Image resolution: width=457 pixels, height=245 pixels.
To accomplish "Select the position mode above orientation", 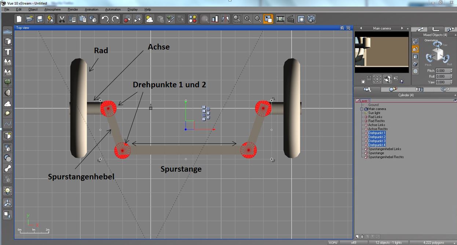I will point(416,41).
